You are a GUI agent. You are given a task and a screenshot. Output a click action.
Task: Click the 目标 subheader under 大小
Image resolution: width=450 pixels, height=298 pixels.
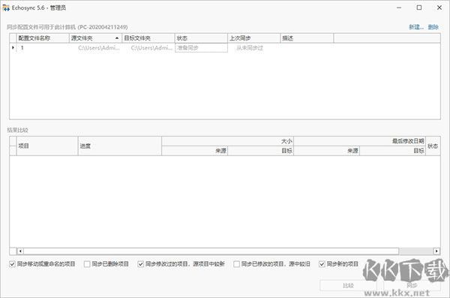(260, 151)
